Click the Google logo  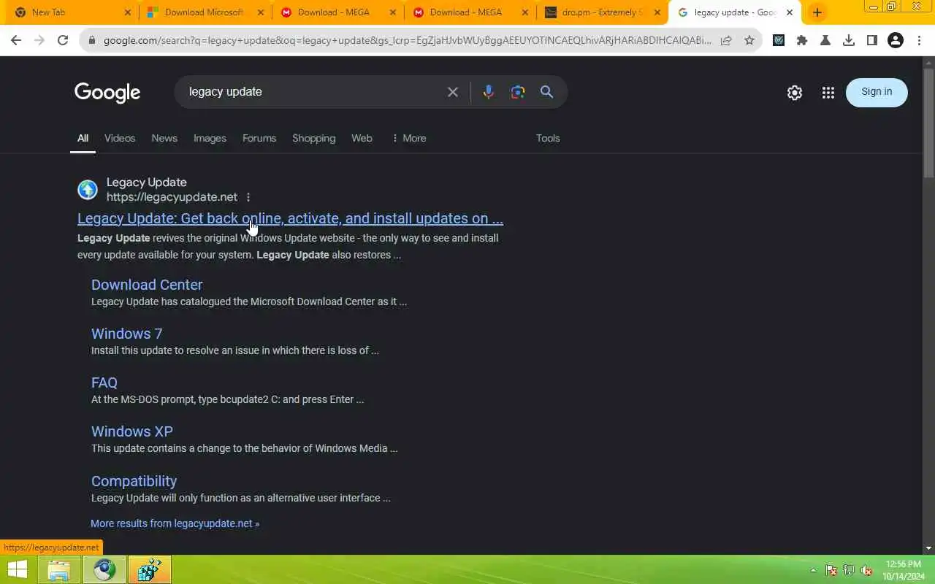(x=107, y=93)
